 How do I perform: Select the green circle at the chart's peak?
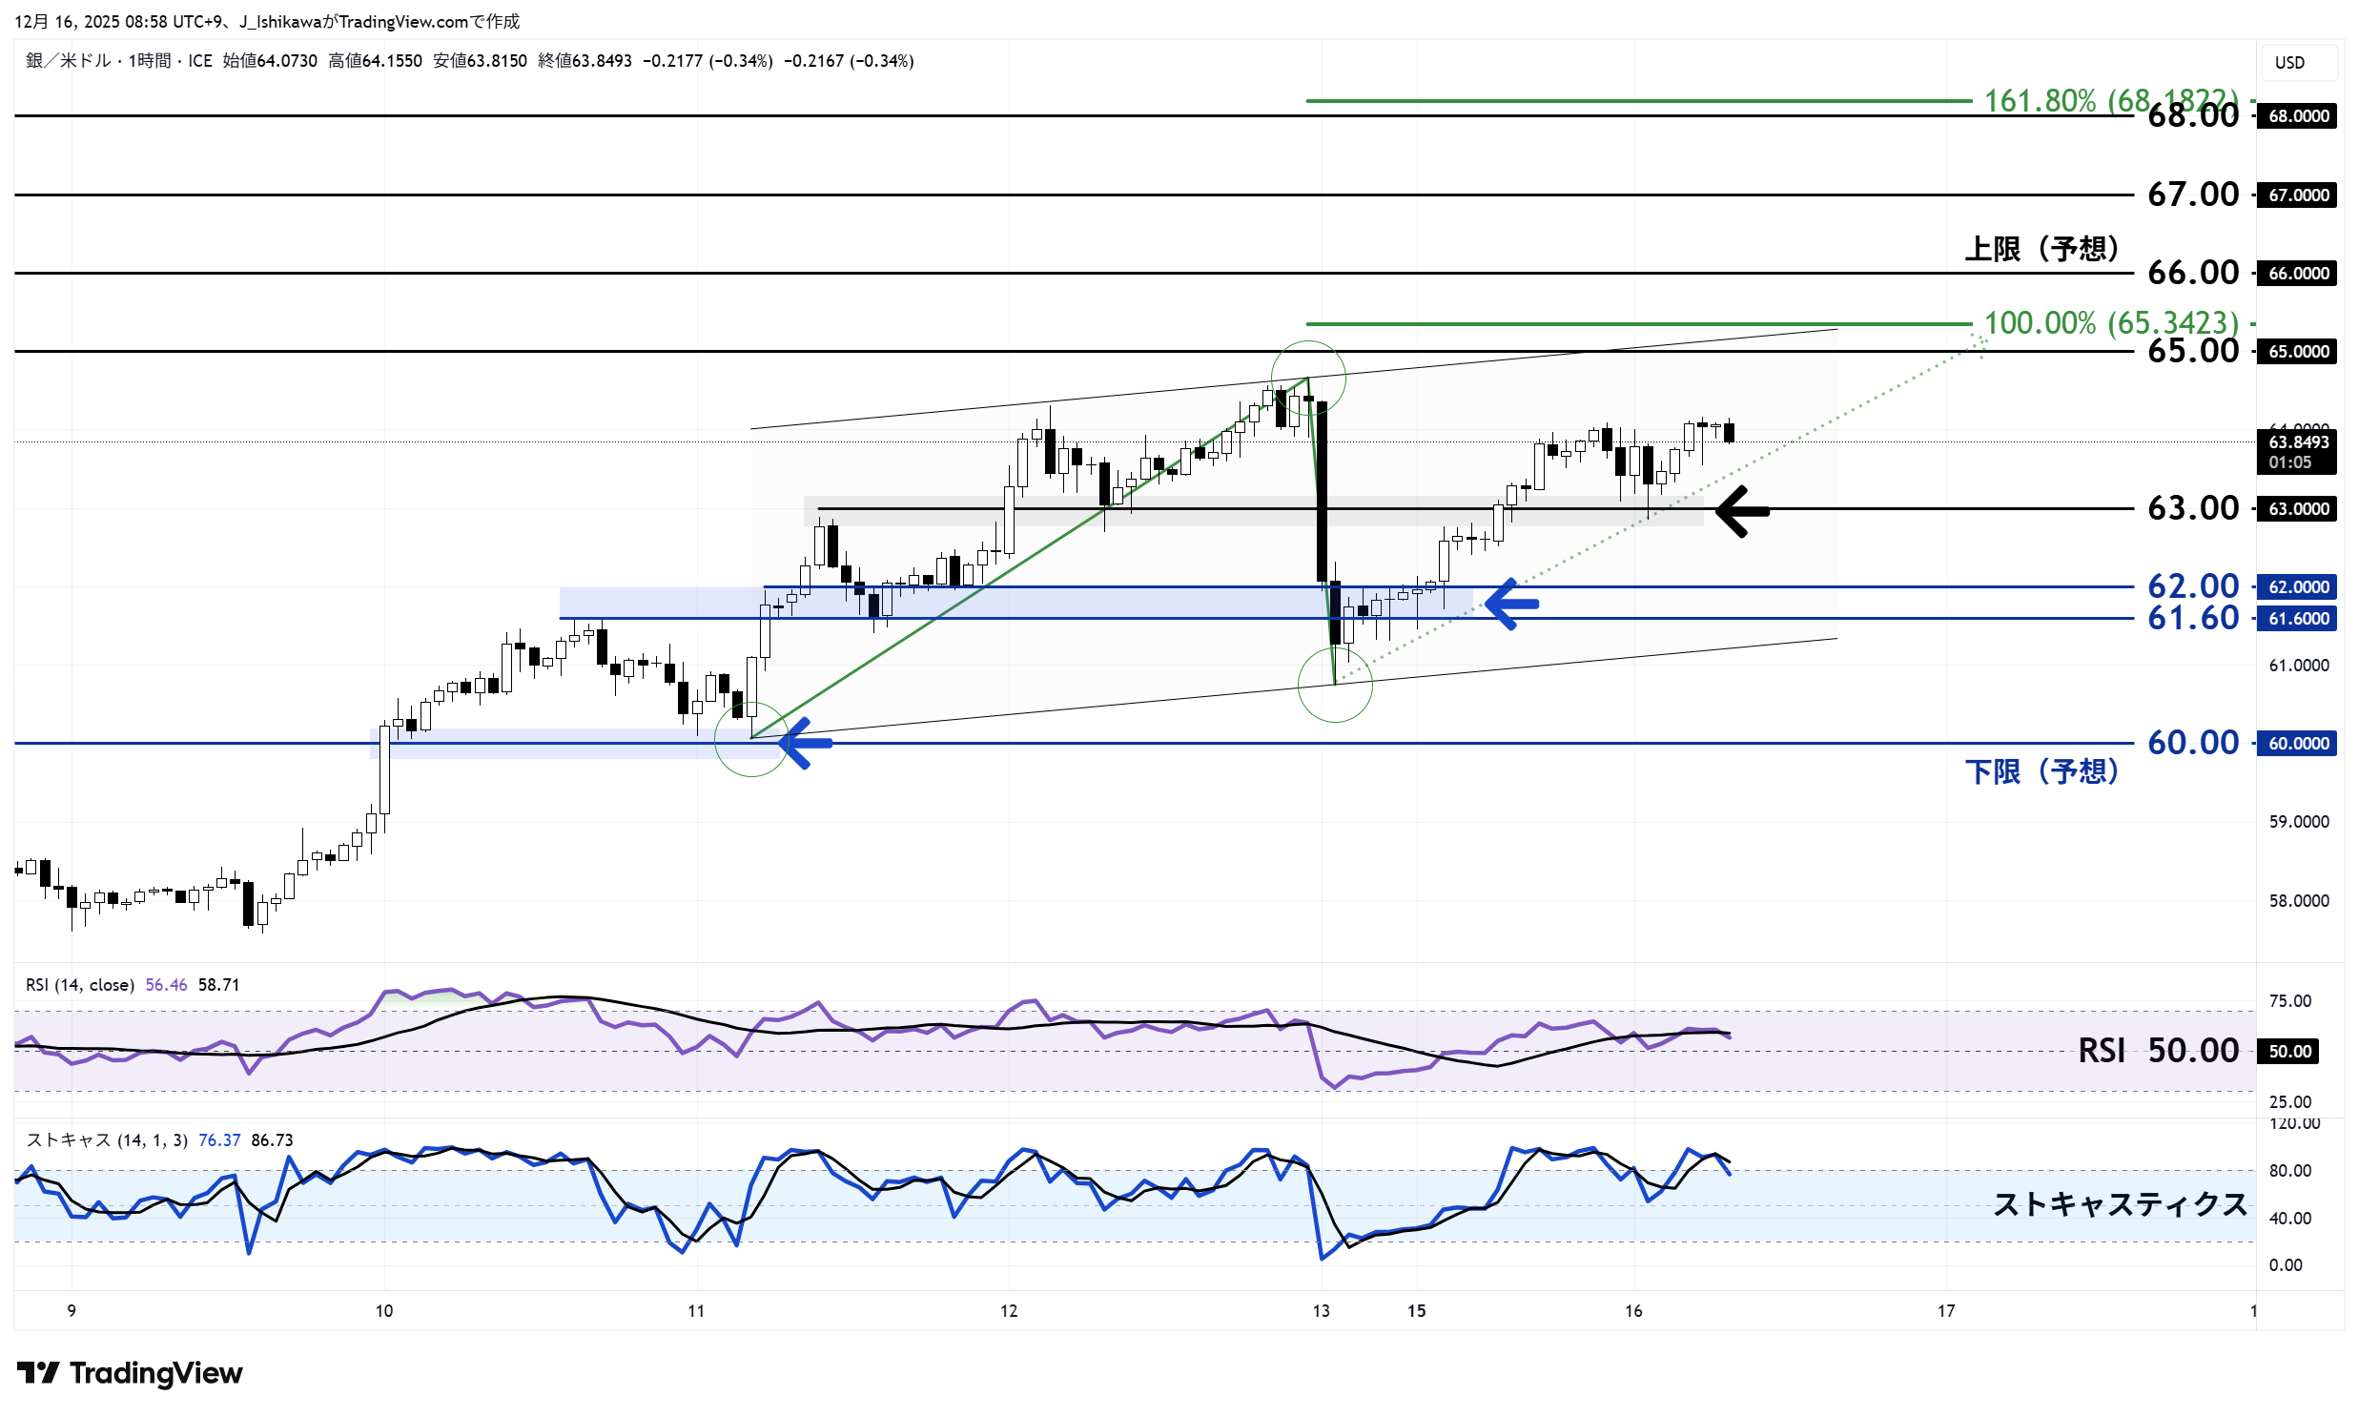click(x=1308, y=378)
